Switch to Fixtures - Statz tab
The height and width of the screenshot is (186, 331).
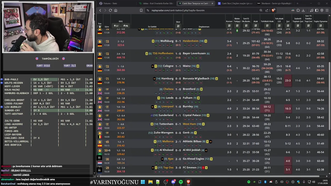tap(116, 3)
